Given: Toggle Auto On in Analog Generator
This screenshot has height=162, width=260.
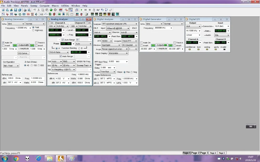Looking at the screenshot, I should (x=3, y=43).
